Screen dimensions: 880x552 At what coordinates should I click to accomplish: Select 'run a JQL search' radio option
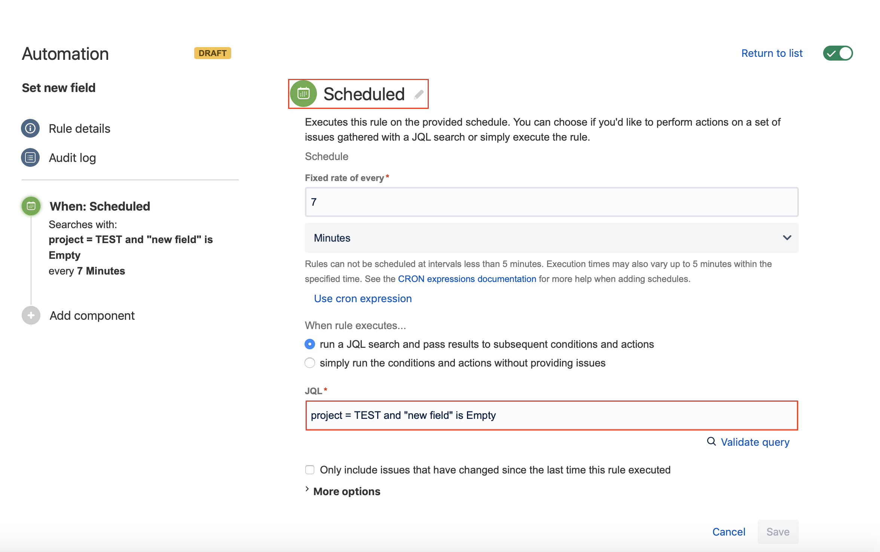coord(309,344)
